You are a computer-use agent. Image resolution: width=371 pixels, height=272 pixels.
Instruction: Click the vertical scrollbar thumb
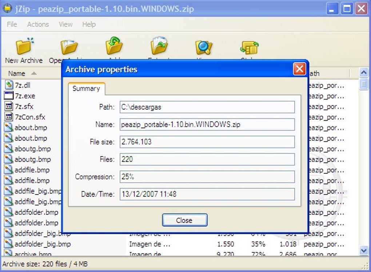364,84
